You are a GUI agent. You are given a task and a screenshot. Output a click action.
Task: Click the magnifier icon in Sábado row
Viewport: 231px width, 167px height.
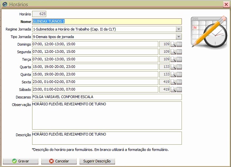pos(173,89)
